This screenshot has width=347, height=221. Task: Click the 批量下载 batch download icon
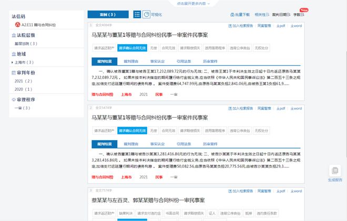(232, 15)
